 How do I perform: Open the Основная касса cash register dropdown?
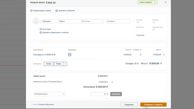coord(49,94)
